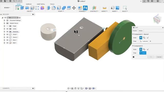Toggle visibility of Origin folder
This screenshot has height=92, width=164.
point(7,26)
